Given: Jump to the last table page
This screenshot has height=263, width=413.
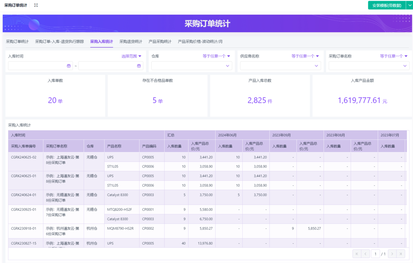Looking at the screenshot, I should pos(401,254).
